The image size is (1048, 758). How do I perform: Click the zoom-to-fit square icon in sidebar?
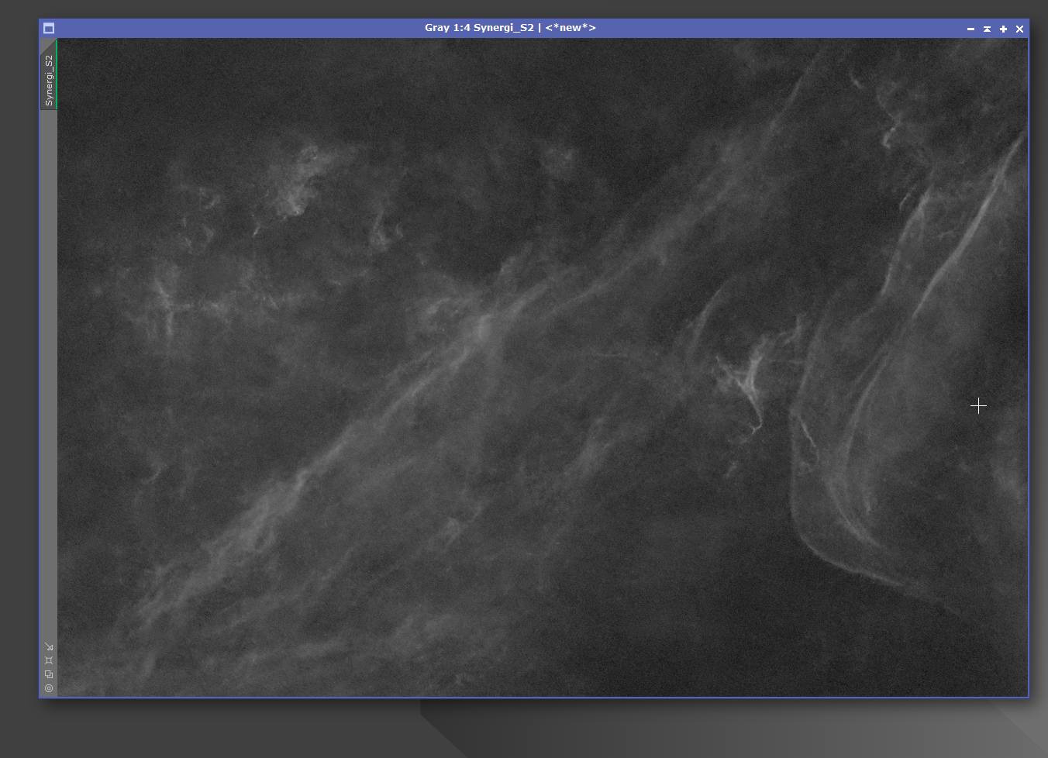(x=49, y=660)
